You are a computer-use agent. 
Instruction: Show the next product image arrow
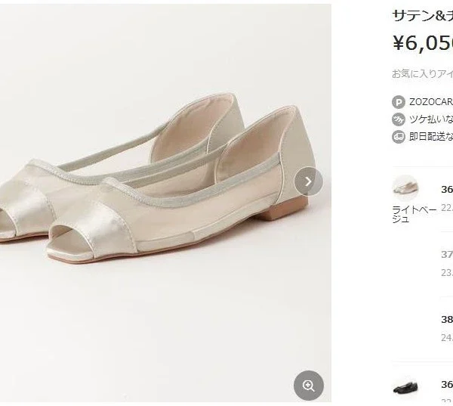coord(308,181)
